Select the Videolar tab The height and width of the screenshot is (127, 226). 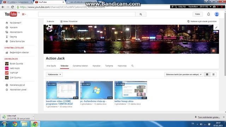point(64,66)
